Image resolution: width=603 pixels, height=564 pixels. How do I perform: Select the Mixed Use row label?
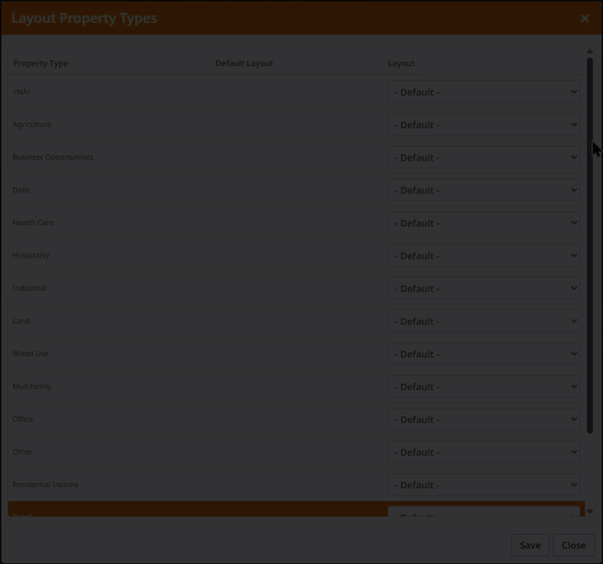(31, 354)
